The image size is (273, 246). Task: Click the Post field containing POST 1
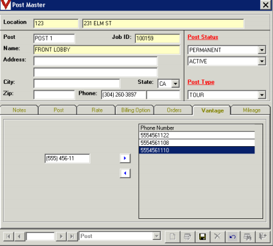(54, 38)
